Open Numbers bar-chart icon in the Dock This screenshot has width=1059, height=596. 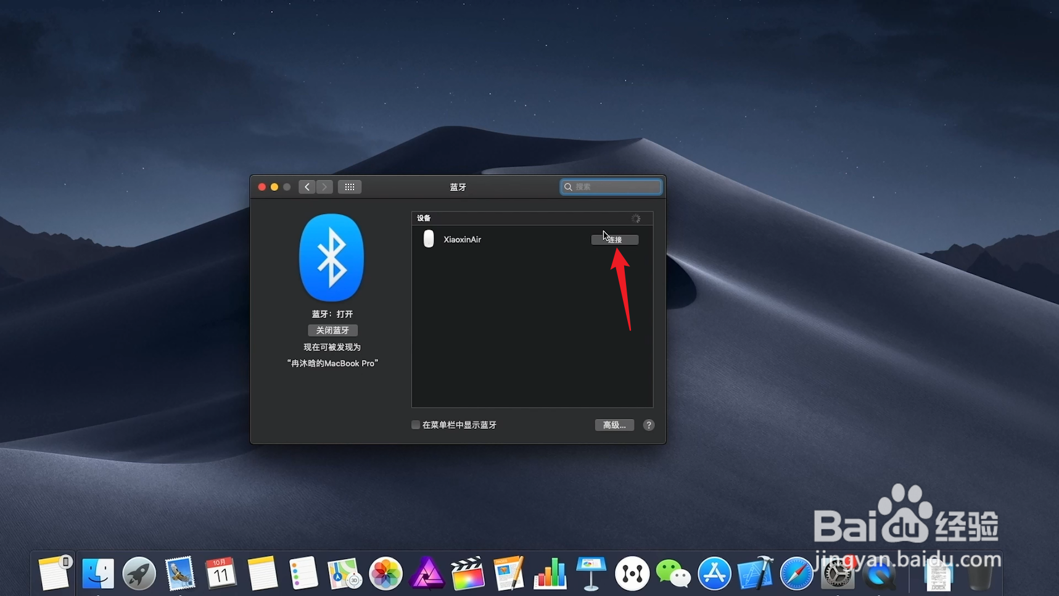(x=550, y=573)
